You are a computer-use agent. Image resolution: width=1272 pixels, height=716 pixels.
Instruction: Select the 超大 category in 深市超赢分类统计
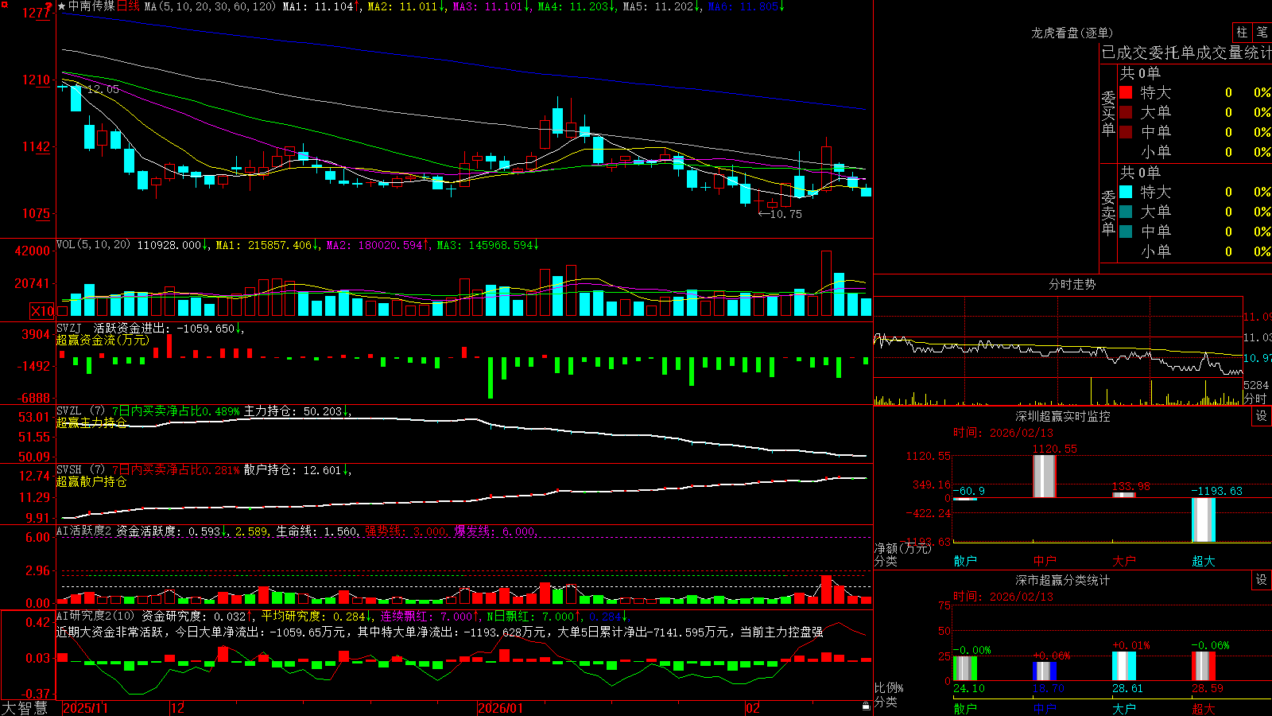tap(1204, 708)
